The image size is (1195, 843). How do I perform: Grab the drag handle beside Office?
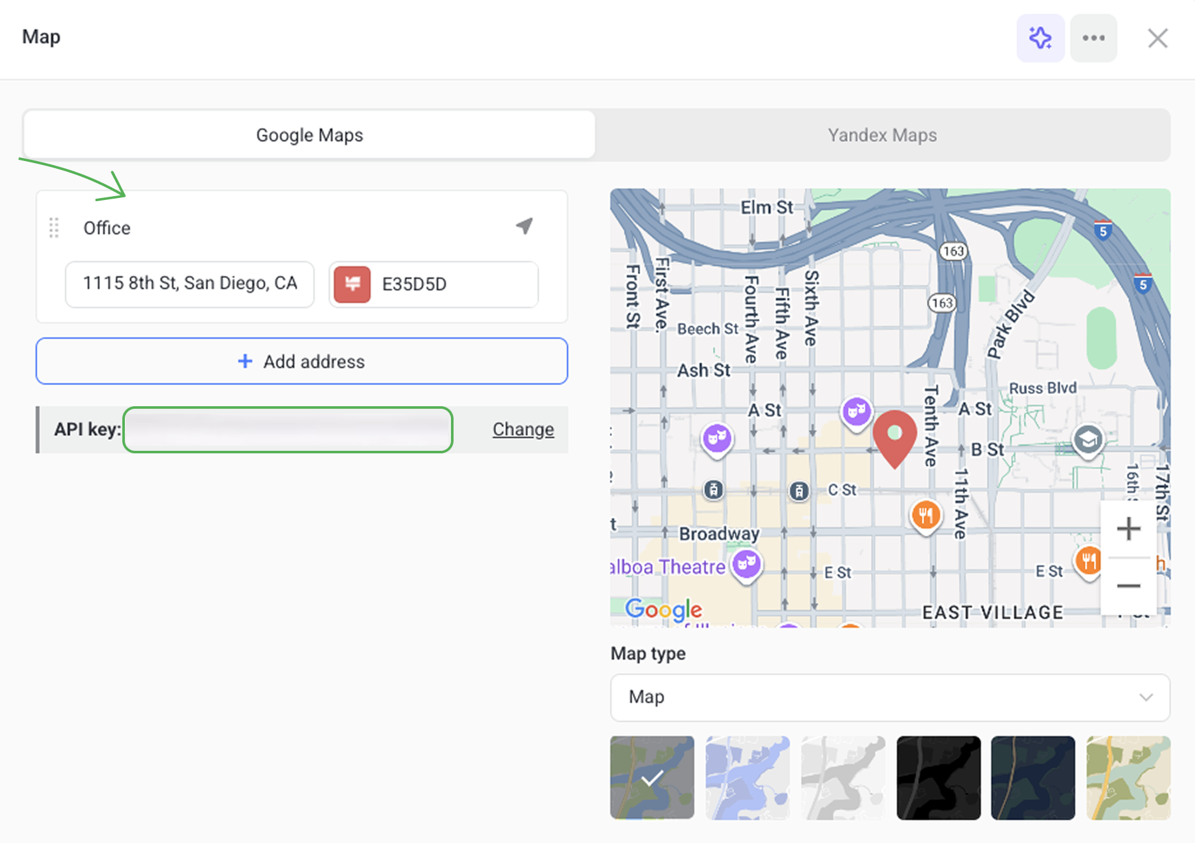click(54, 228)
